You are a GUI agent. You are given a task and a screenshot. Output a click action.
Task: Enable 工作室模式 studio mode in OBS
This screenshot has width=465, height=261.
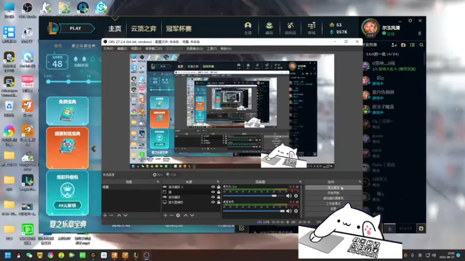(x=333, y=204)
